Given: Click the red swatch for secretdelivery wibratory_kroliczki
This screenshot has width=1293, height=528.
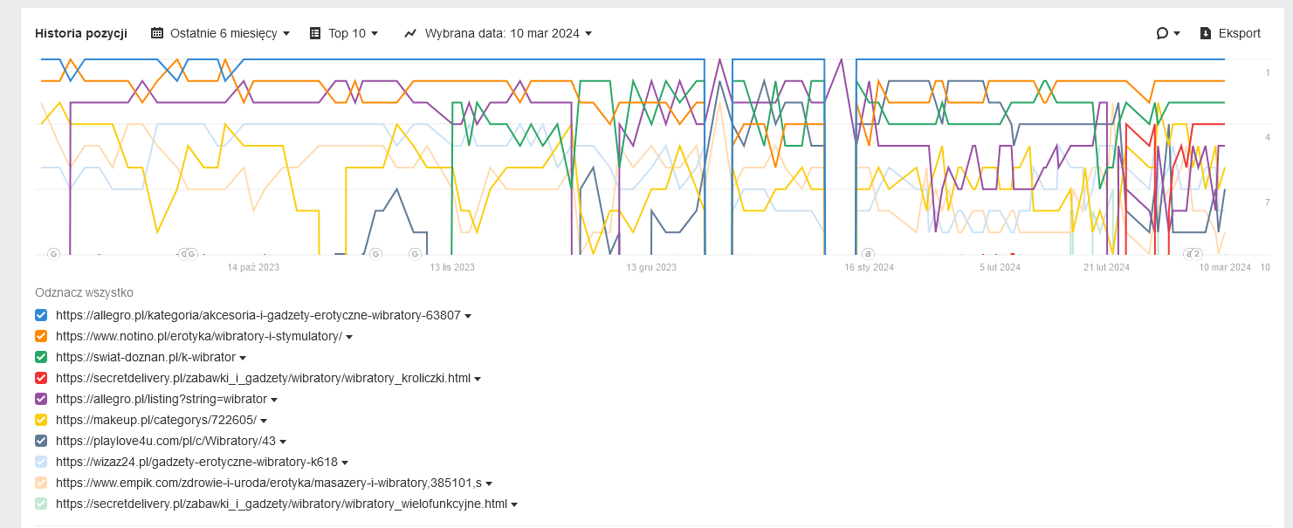Looking at the screenshot, I should pos(41,378).
